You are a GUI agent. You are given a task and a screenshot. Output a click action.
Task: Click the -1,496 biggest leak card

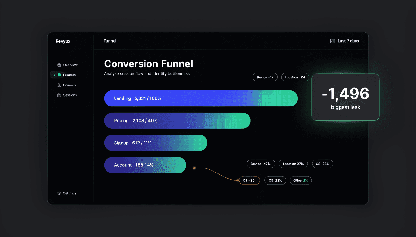(x=345, y=97)
